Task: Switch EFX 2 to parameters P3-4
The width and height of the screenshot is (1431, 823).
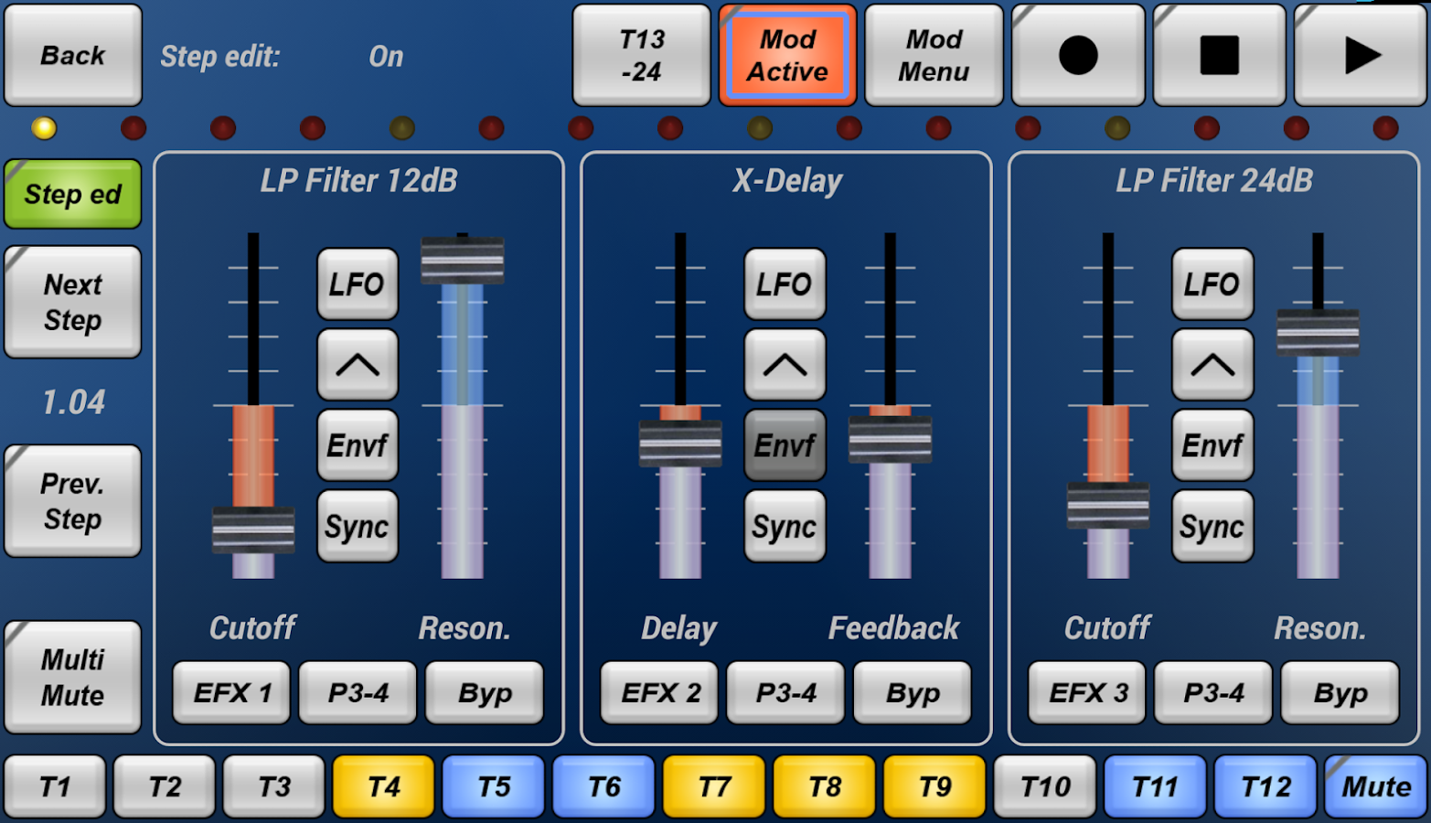Action: (x=785, y=692)
